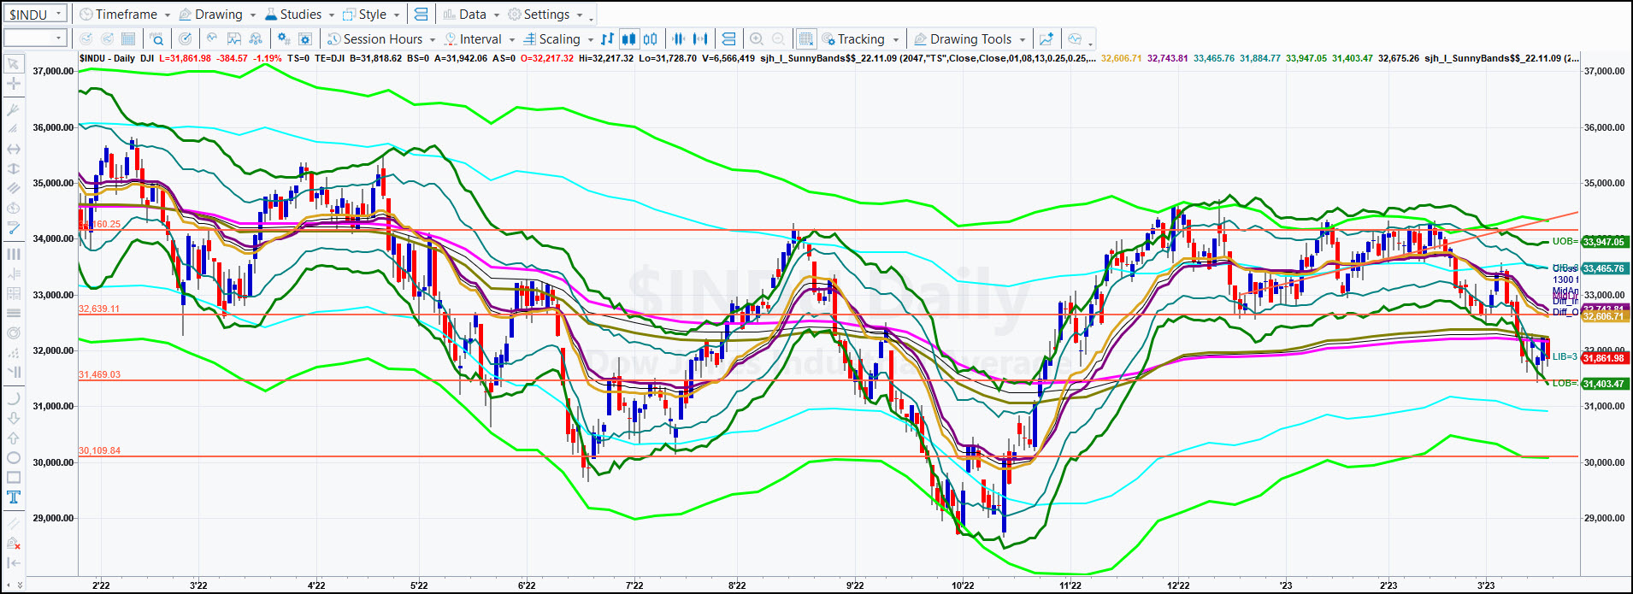Image resolution: width=1633 pixels, height=594 pixels.
Task: Open the $INDU symbol combo box
Action: tap(36, 15)
